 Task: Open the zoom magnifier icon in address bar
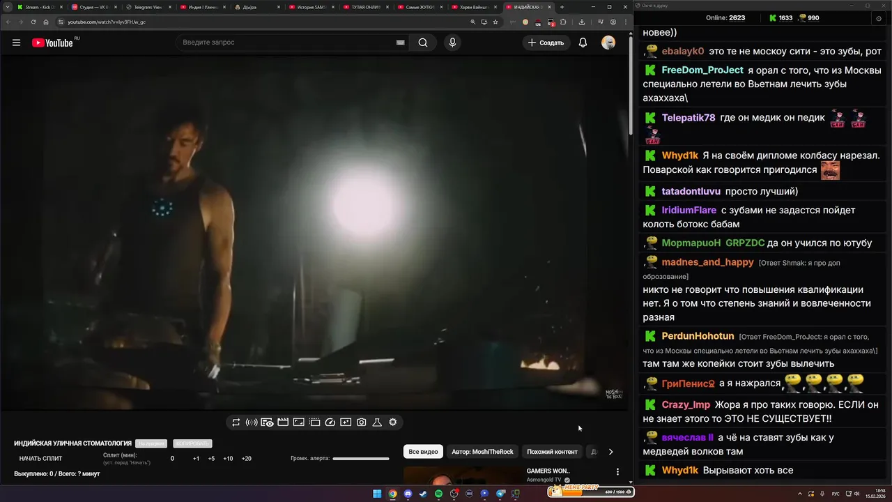click(473, 22)
